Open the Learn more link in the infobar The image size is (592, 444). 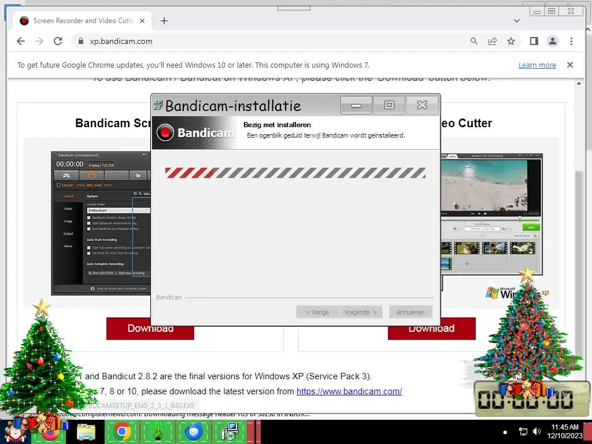tap(537, 65)
